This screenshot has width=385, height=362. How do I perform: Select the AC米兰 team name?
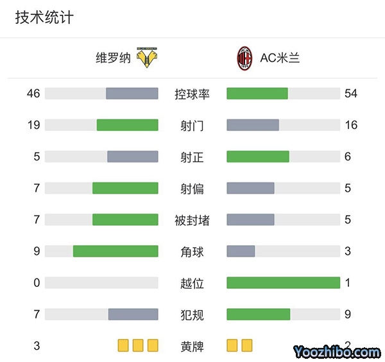pyautogui.click(x=280, y=58)
